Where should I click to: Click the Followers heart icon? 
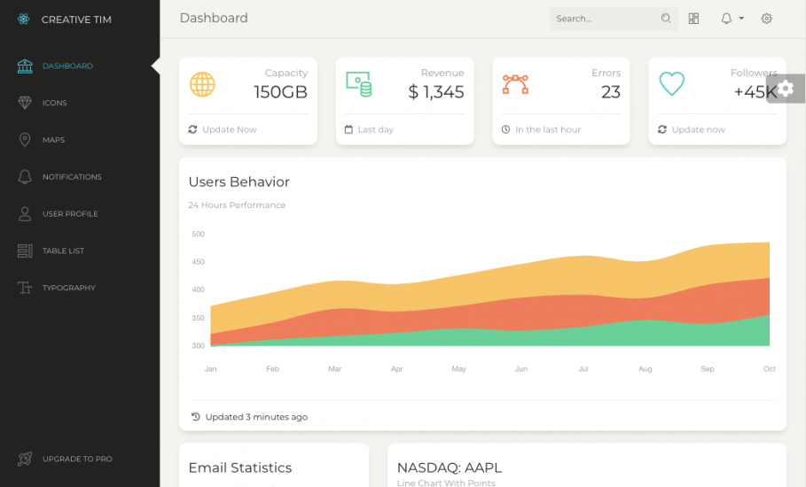[x=672, y=83]
